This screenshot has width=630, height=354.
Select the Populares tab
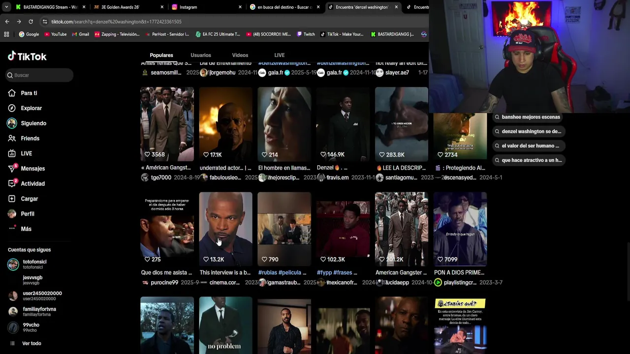point(161,55)
